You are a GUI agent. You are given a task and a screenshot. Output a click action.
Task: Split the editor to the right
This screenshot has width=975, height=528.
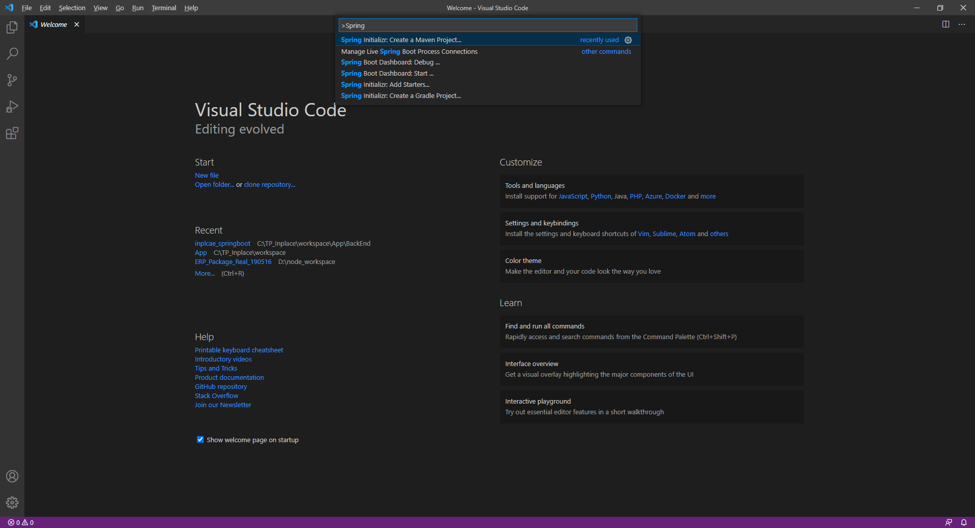coord(946,24)
